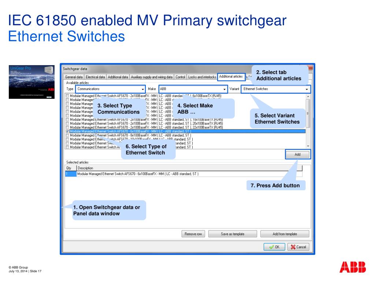Confirm with the OK button

(274, 247)
